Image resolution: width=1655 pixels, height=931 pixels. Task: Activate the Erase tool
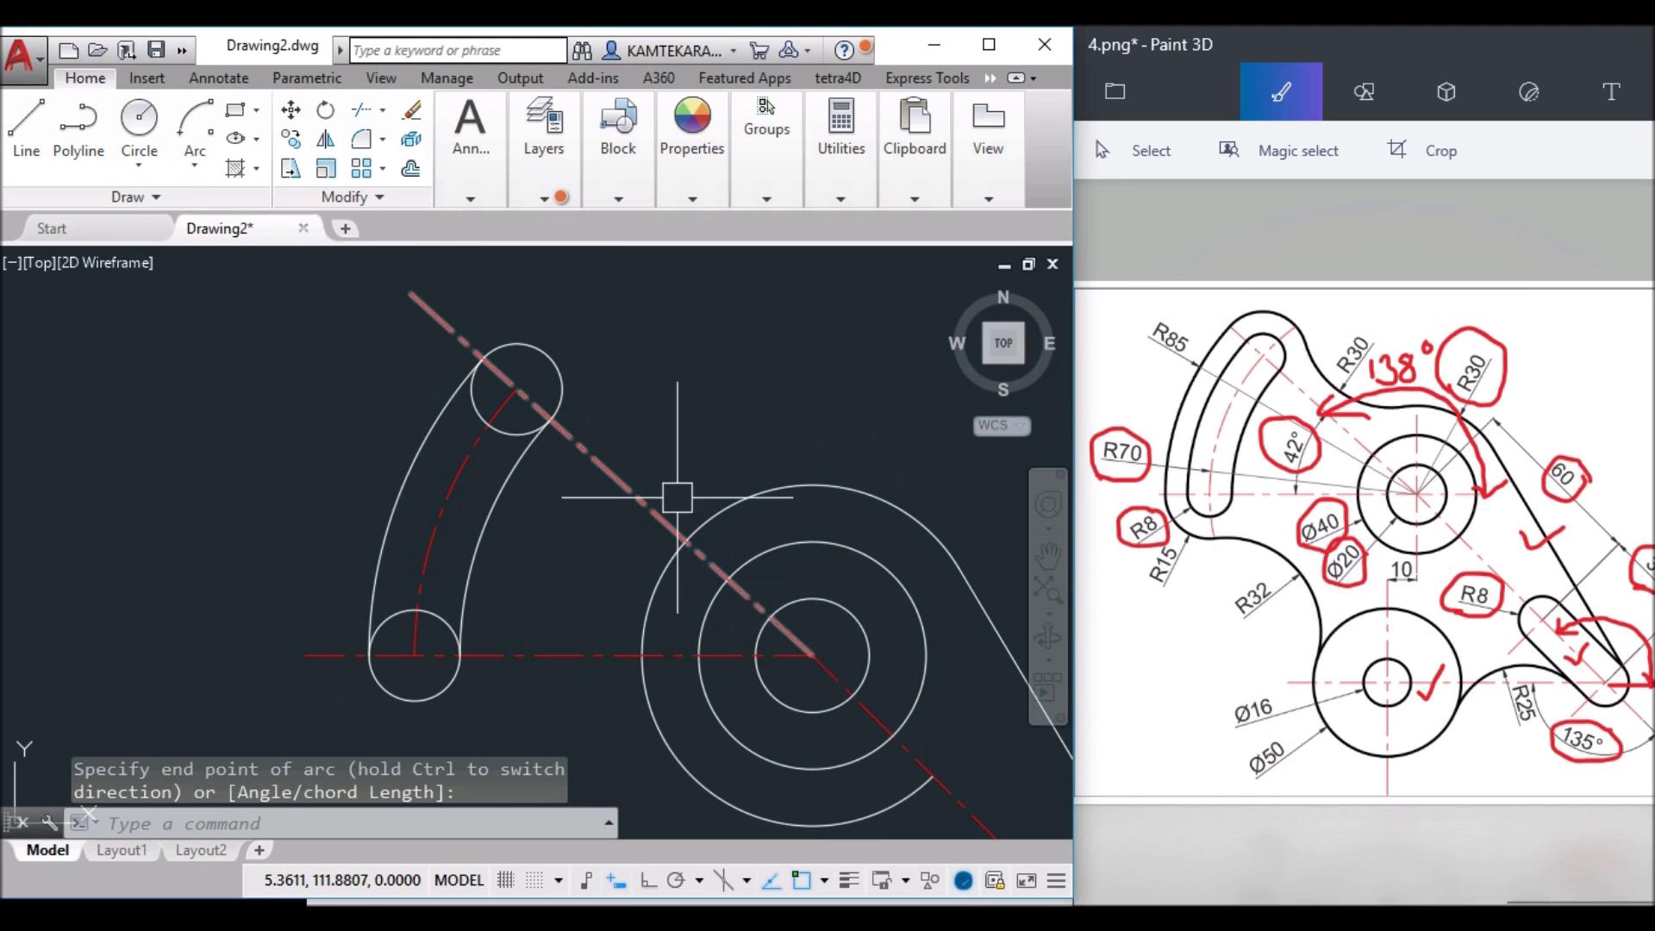coord(413,110)
